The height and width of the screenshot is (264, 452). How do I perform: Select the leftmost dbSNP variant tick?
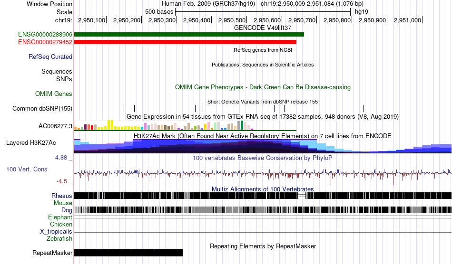[x=124, y=108]
